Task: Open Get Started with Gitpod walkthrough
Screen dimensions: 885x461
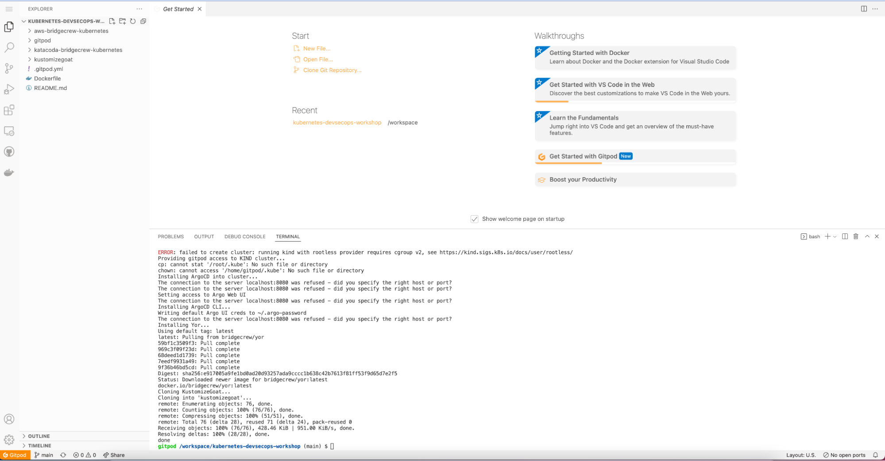Action: pos(635,156)
